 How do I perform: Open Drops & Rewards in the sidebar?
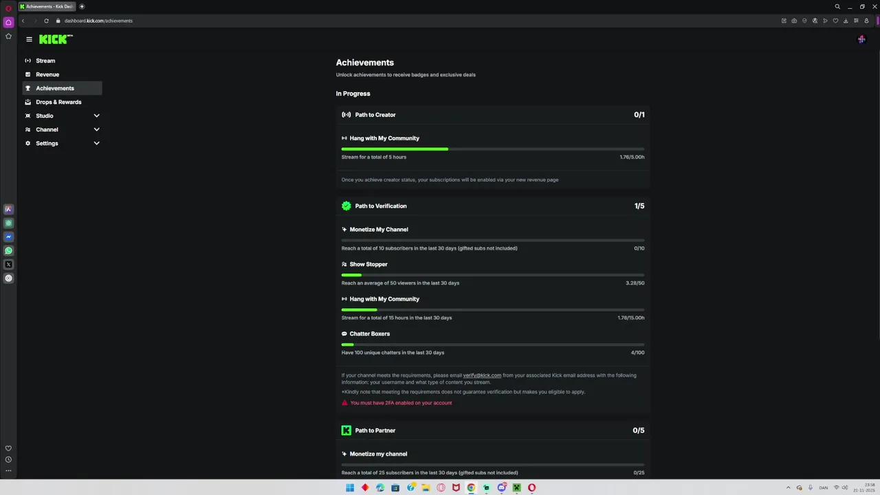coord(62,102)
